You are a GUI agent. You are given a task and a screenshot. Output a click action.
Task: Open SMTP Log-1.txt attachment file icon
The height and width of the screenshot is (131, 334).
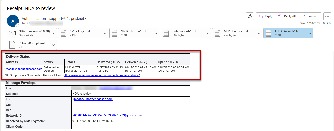(x=63, y=33)
